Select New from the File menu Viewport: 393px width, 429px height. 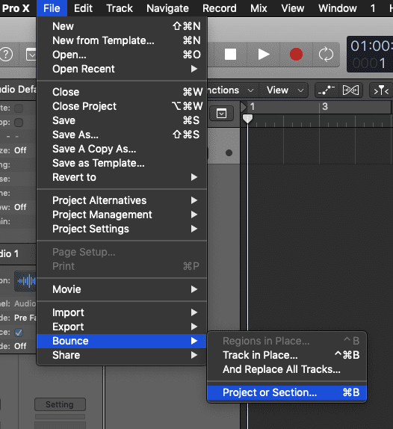click(122, 26)
